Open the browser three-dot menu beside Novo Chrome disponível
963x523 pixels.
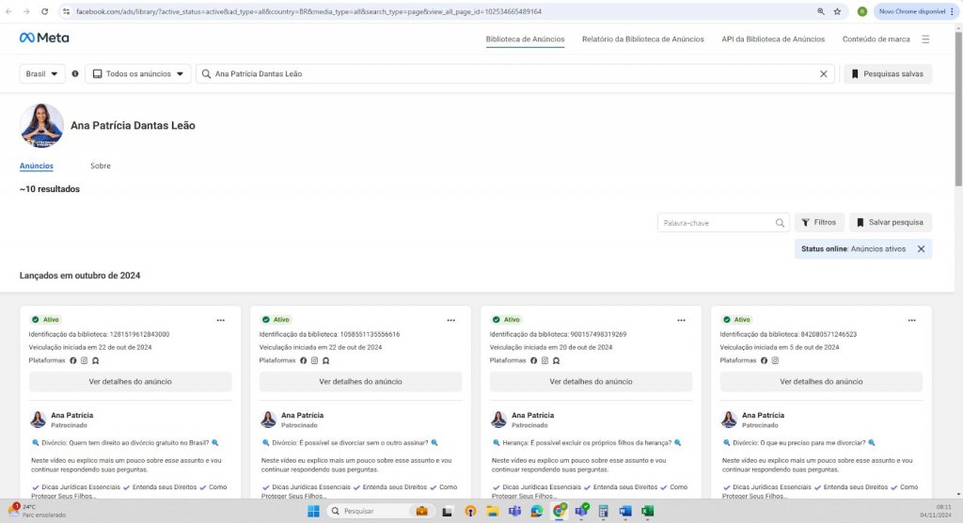[x=952, y=11]
